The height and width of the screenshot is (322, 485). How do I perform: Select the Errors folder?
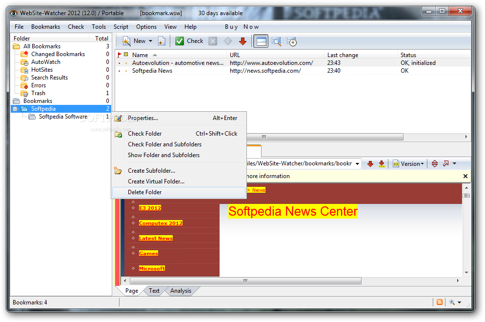click(39, 85)
